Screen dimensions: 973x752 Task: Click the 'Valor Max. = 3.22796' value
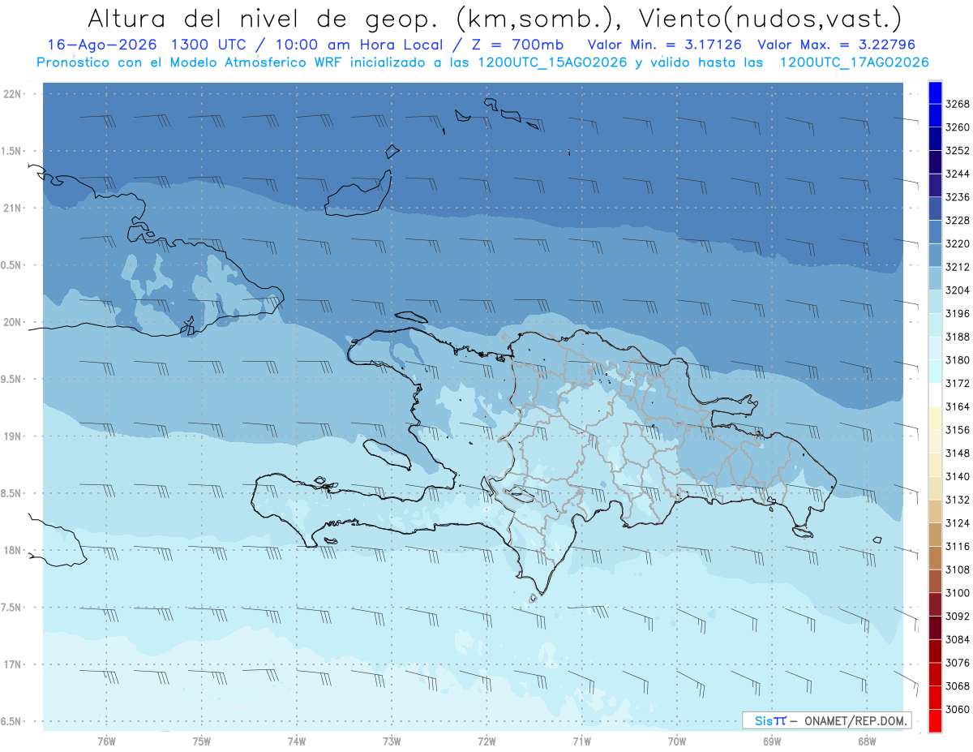pos(836,45)
